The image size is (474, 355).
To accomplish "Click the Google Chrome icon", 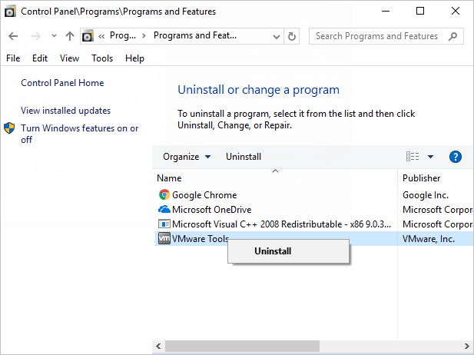I will (x=164, y=194).
